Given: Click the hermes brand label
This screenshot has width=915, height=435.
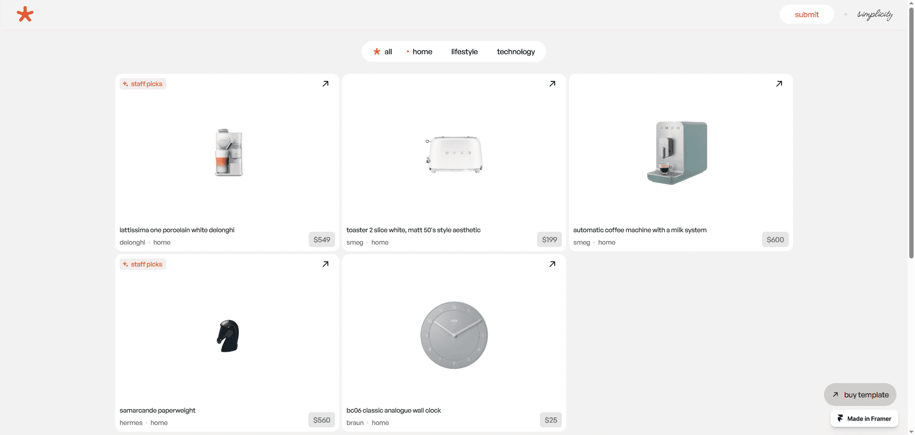Looking at the screenshot, I should [131, 423].
